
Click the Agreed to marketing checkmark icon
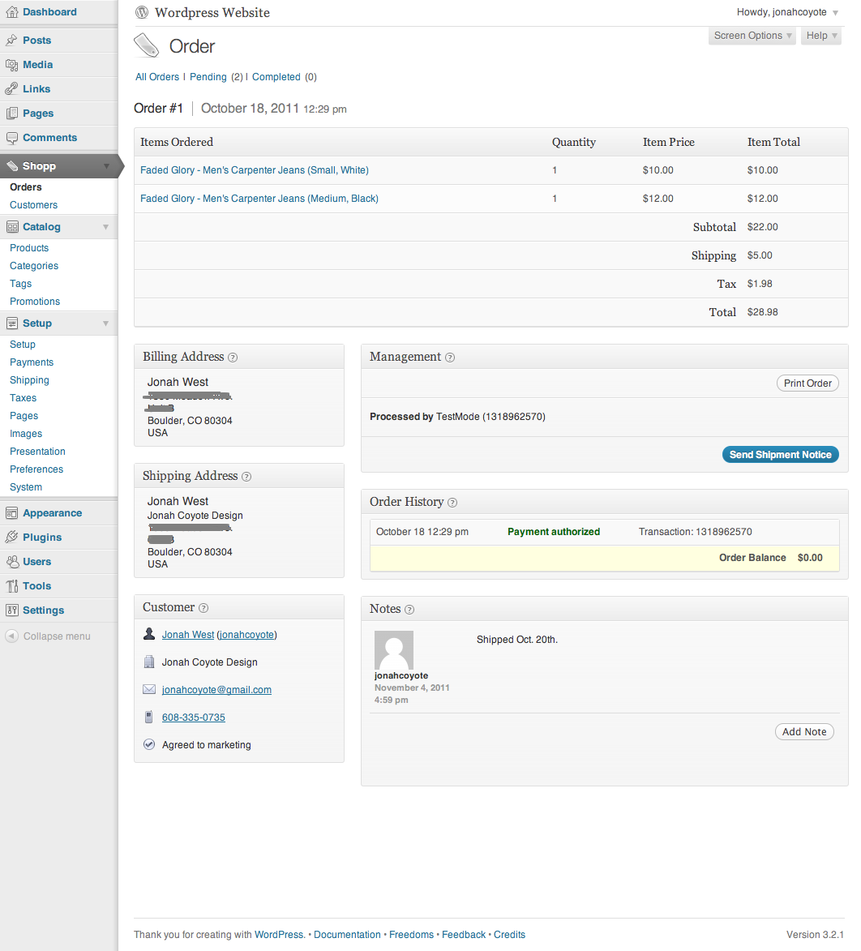point(149,744)
